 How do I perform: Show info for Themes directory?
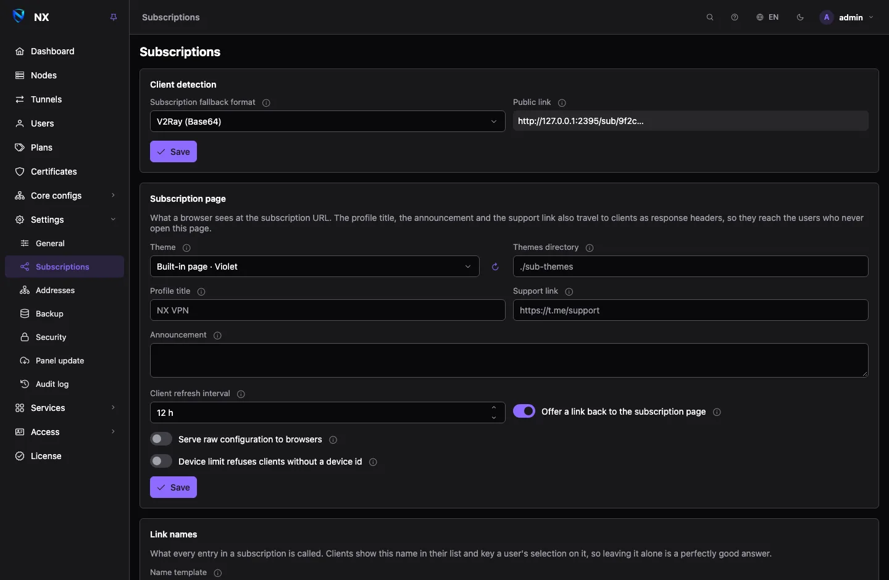click(590, 248)
